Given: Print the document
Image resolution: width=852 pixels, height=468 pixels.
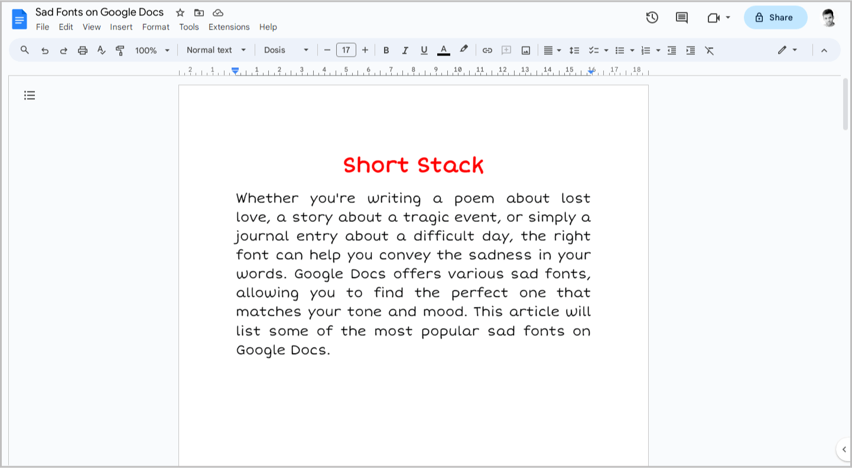Looking at the screenshot, I should coord(83,51).
